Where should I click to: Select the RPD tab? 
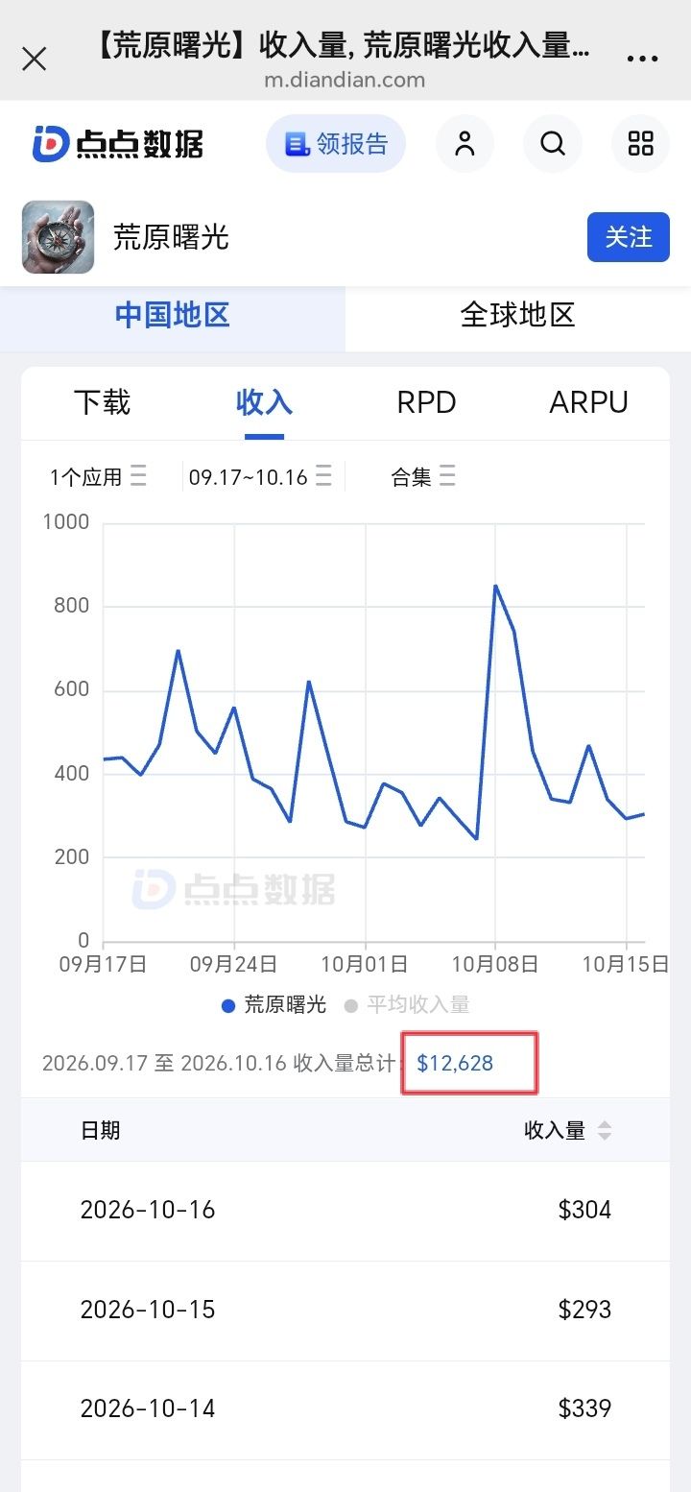pyautogui.click(x=426, y=402)
